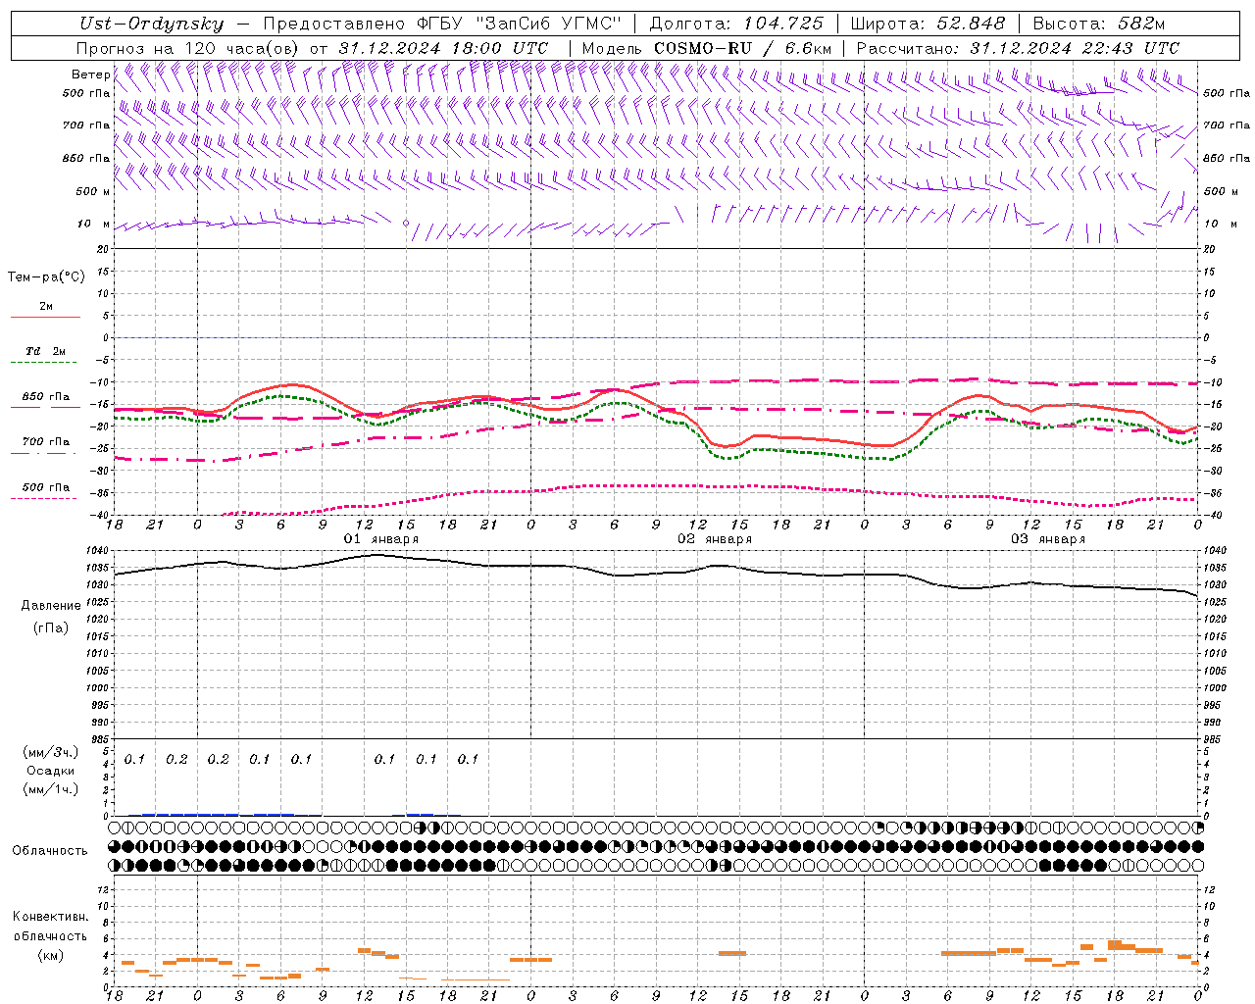Viewport: 1255px width, 1004px height.
Task: Click the elevation value 582м
Action: pos(1141,25)
